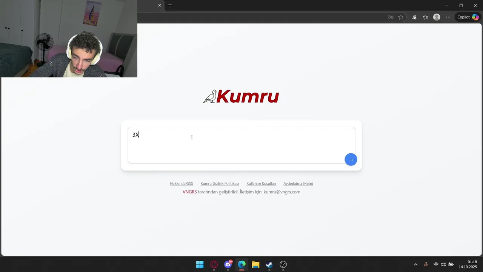Open Steam from the taskbar

269,264
